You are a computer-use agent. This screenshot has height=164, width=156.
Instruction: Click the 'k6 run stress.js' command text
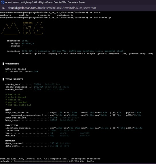(x=100, y=17)
